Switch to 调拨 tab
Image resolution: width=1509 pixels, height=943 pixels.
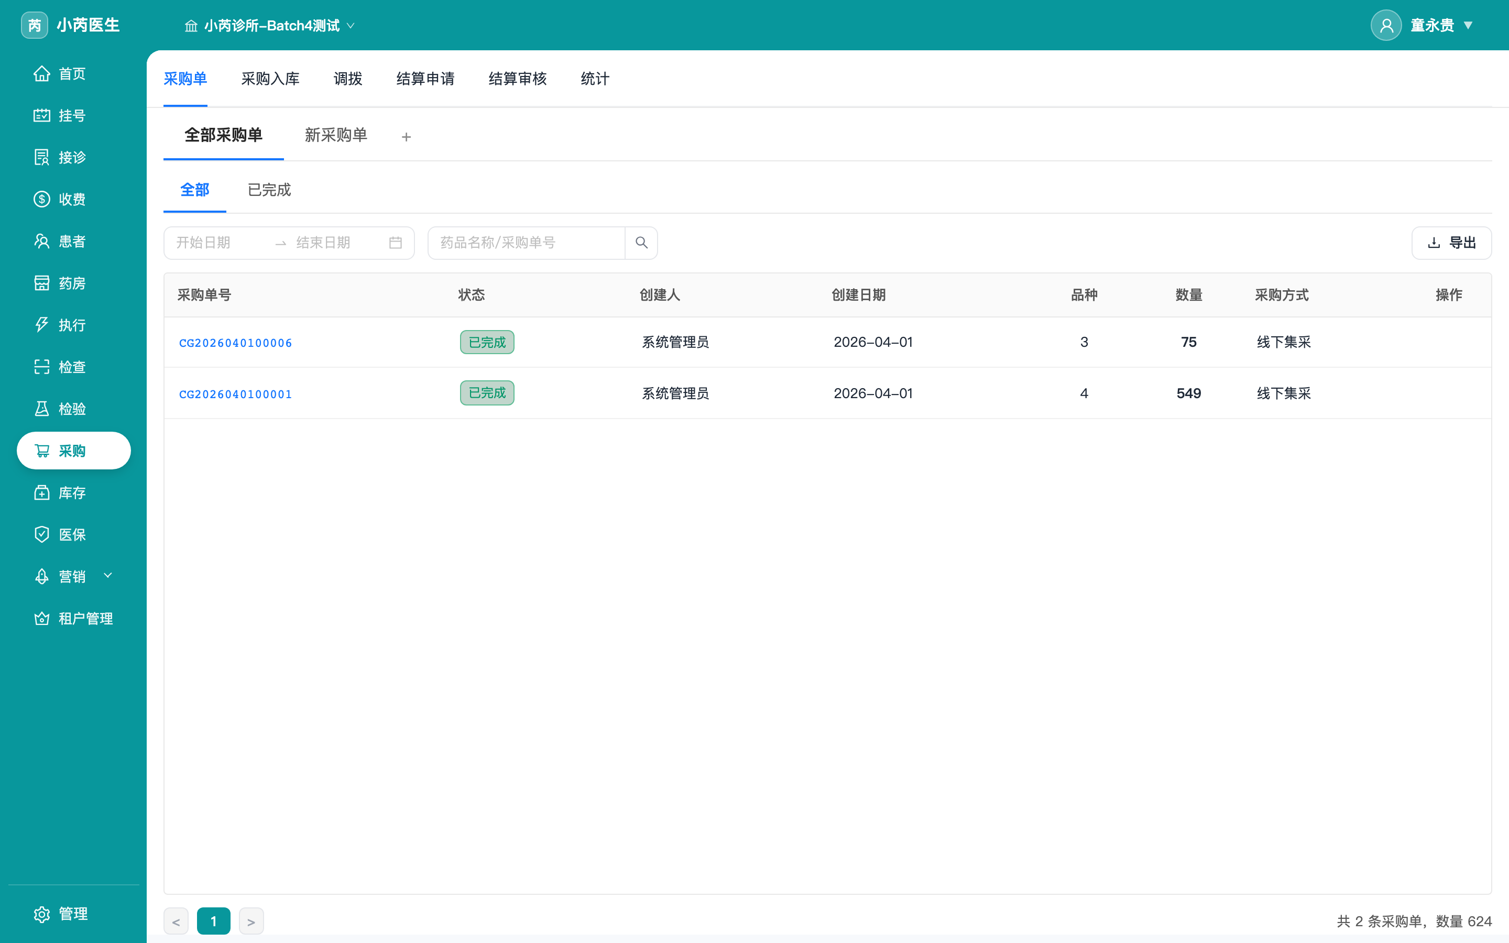tap(348, 79)
